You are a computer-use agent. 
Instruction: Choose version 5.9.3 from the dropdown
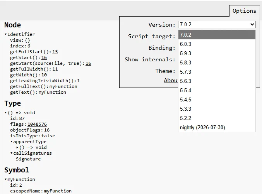pos(217,53)
